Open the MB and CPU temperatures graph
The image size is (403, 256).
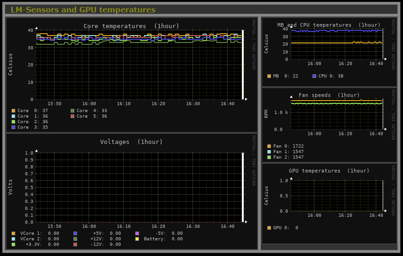coord(329,52)
